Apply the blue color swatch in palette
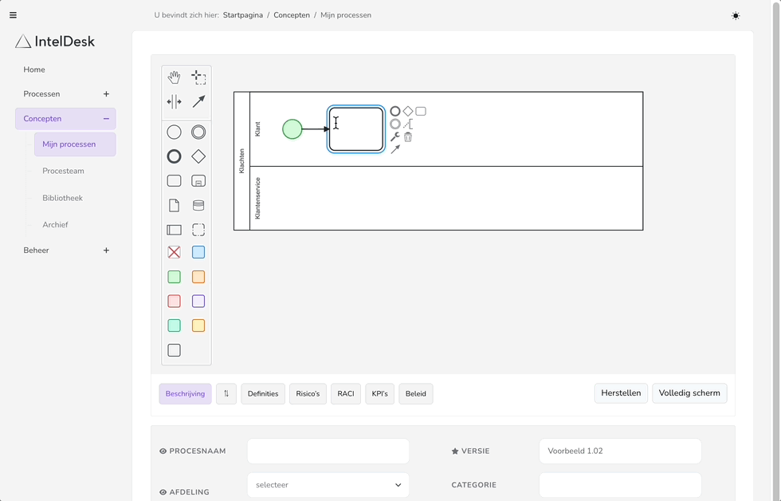Image resolution: width=781 pixels, height=501 pixels. [198, 252]
